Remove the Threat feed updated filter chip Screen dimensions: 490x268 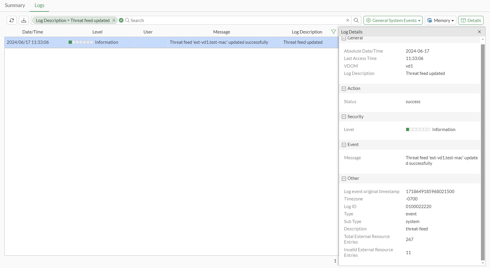[114, 20]
